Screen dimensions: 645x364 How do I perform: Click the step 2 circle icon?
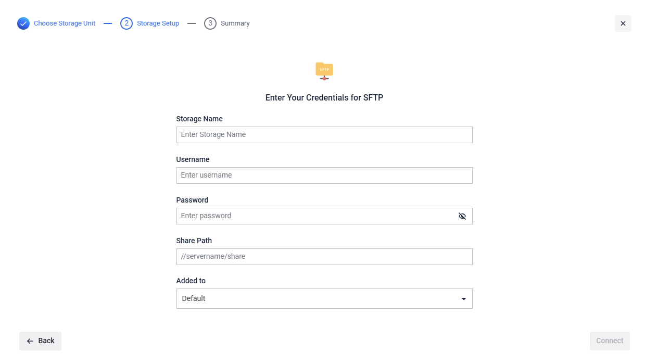127,23
